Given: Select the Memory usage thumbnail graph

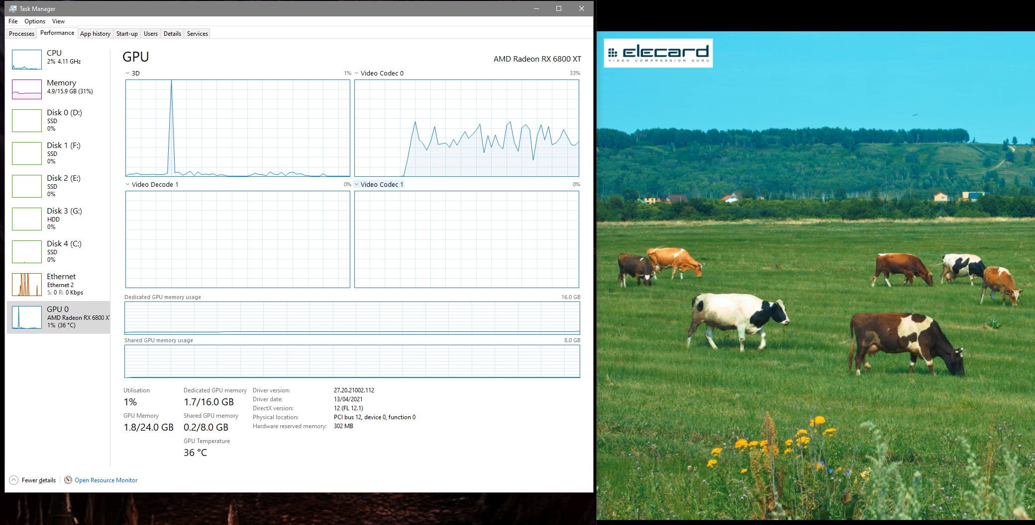Looking at the screenshot, I should tap(27, 89).
